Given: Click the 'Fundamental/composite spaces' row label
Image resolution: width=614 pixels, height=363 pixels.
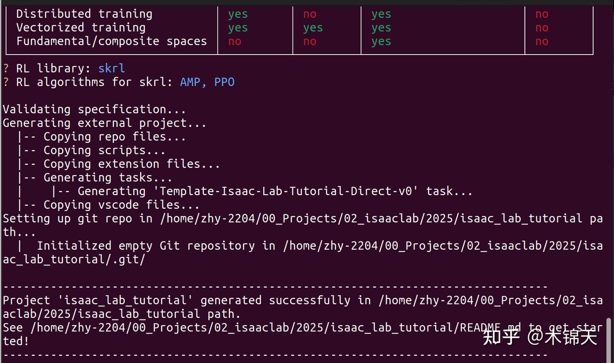Looking at the screenshot, I should click(111, 41).
